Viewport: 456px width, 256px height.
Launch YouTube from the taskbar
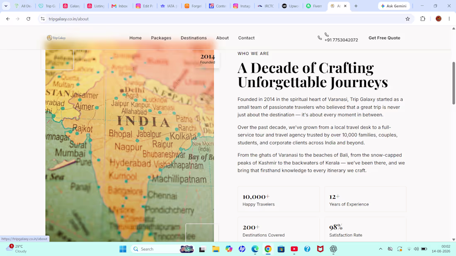pos(294,249)
